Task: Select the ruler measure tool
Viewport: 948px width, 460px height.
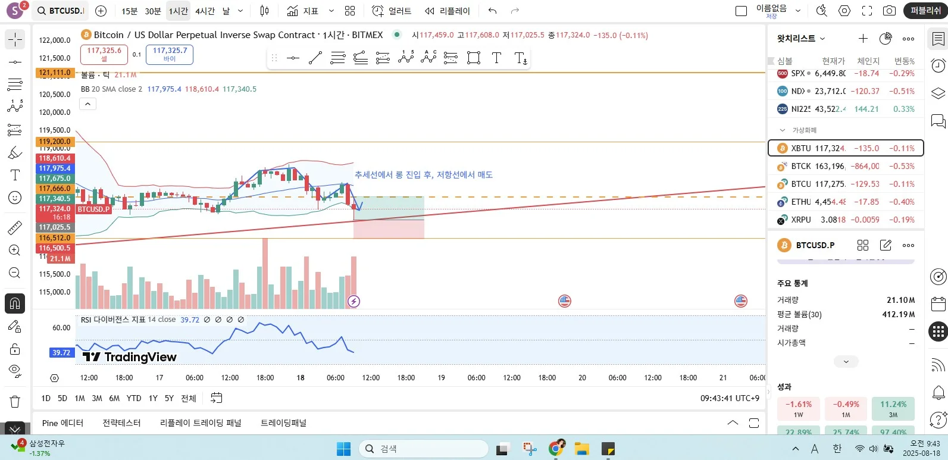Action: pos(15,228)
